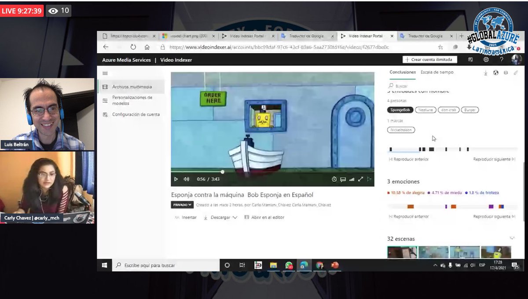Add page to favorites with star icon
Image resolution: width=528 pixels, height=299 pixels.
(440, 47)
